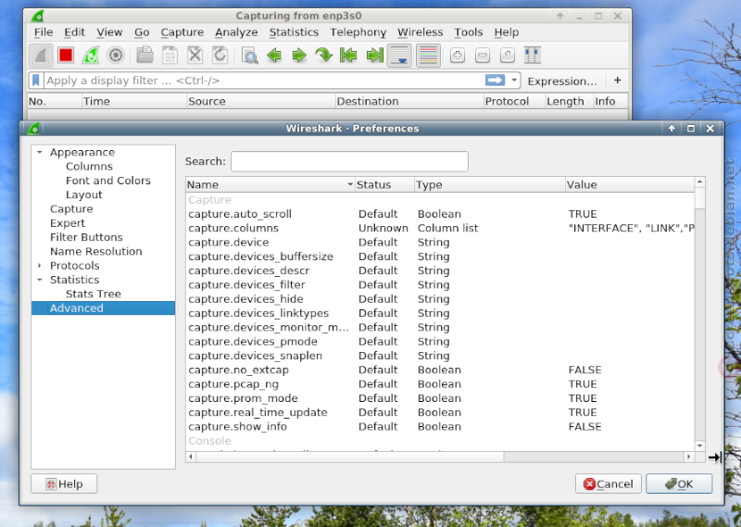Select the capture.columns row
Viewport: 741px width, 527px height.
(440, 228)
